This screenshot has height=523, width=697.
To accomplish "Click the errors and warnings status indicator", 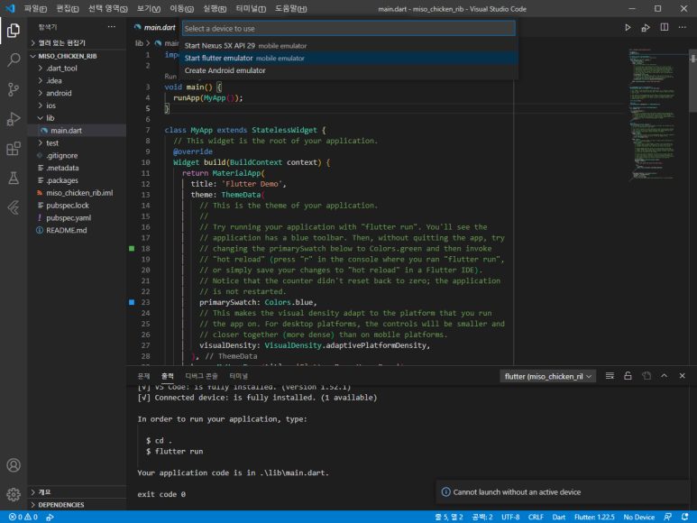I will click(x=23, y=517).
